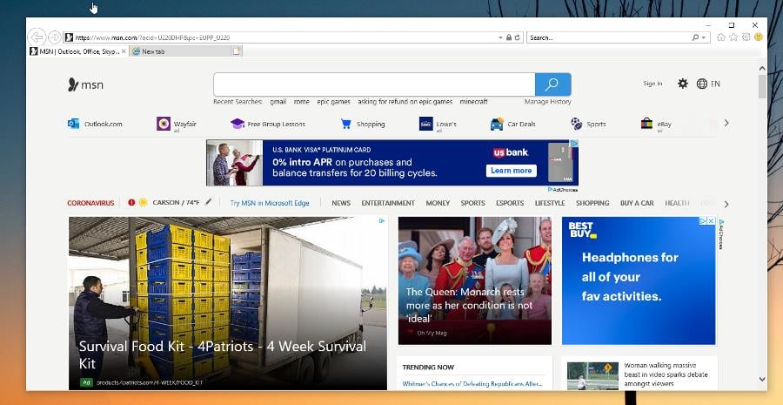
Task: Click the address bar lock icon
Action: (509, 37)
